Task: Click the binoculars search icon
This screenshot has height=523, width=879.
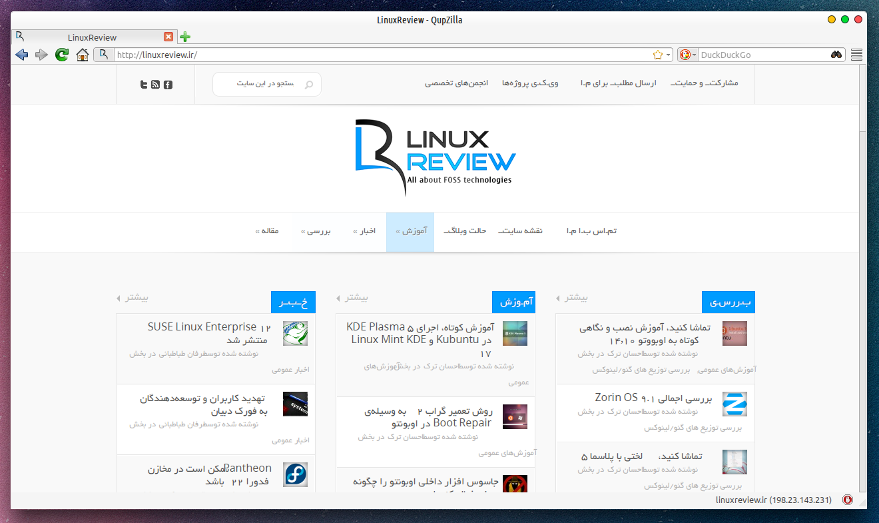Action: point(837,55)
